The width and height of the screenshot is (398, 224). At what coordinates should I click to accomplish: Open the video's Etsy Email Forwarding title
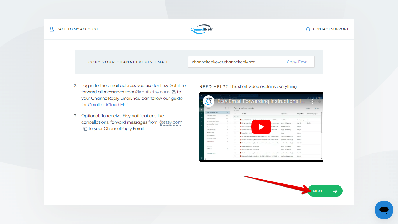261,101
